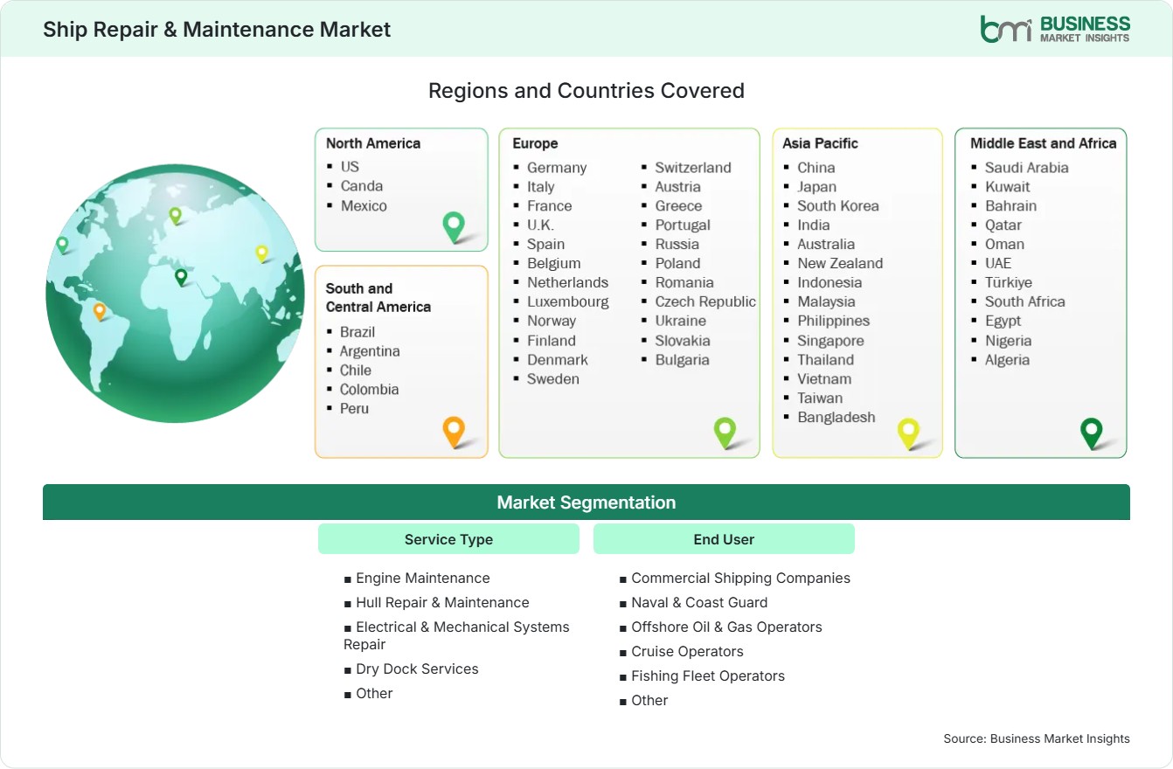Select the End User segment header
The image size is (1173, 769).
(x=724, y=539)
